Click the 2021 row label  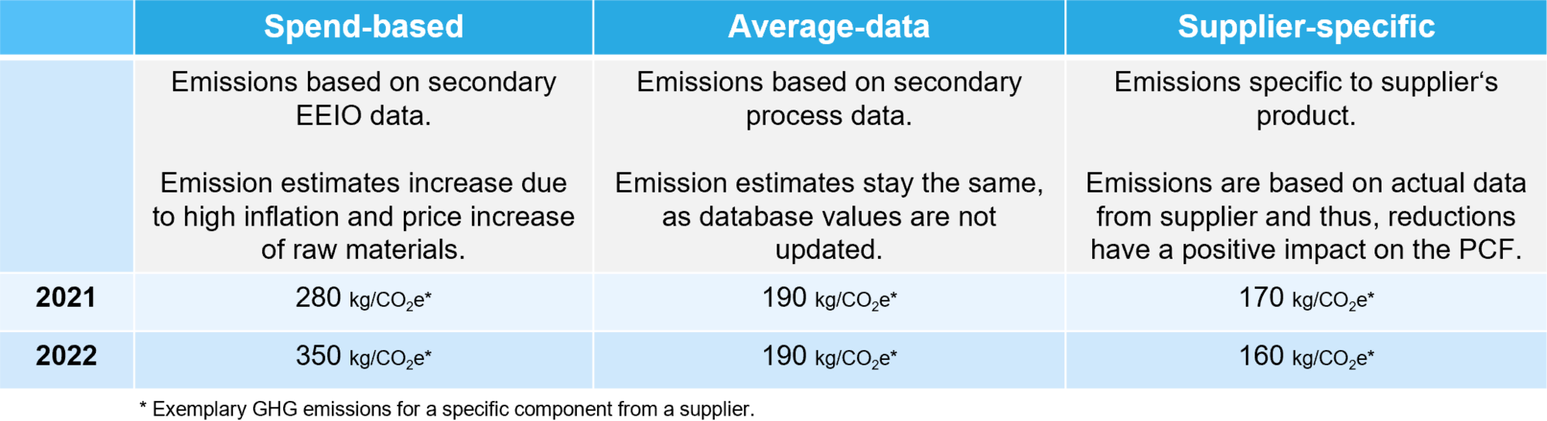(x=66, y=297)
